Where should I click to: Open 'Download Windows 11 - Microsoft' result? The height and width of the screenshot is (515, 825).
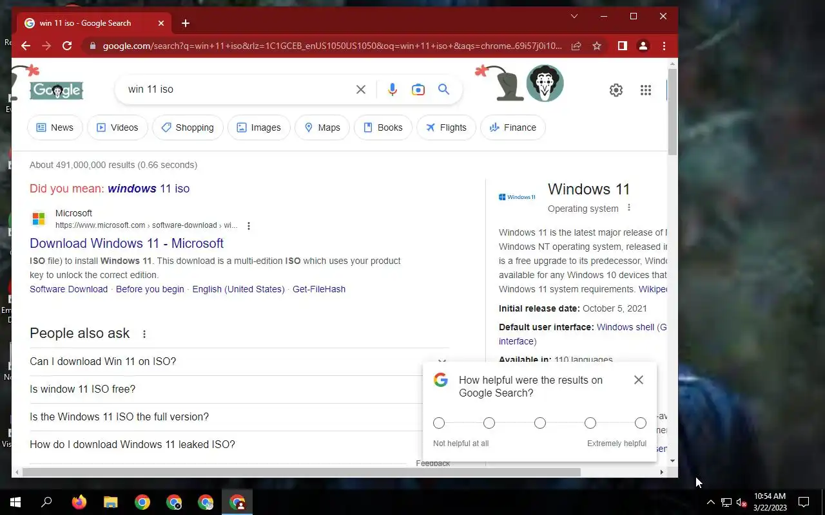click(x=126, y=243)
